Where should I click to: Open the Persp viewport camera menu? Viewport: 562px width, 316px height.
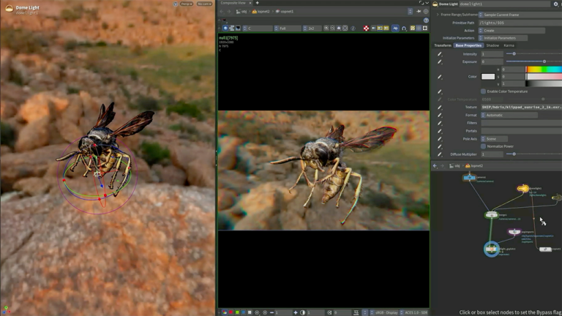tap(186, 4)
